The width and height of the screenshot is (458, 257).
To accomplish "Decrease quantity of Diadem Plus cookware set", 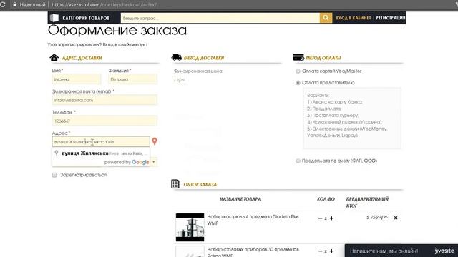I will tap(321, 218).
